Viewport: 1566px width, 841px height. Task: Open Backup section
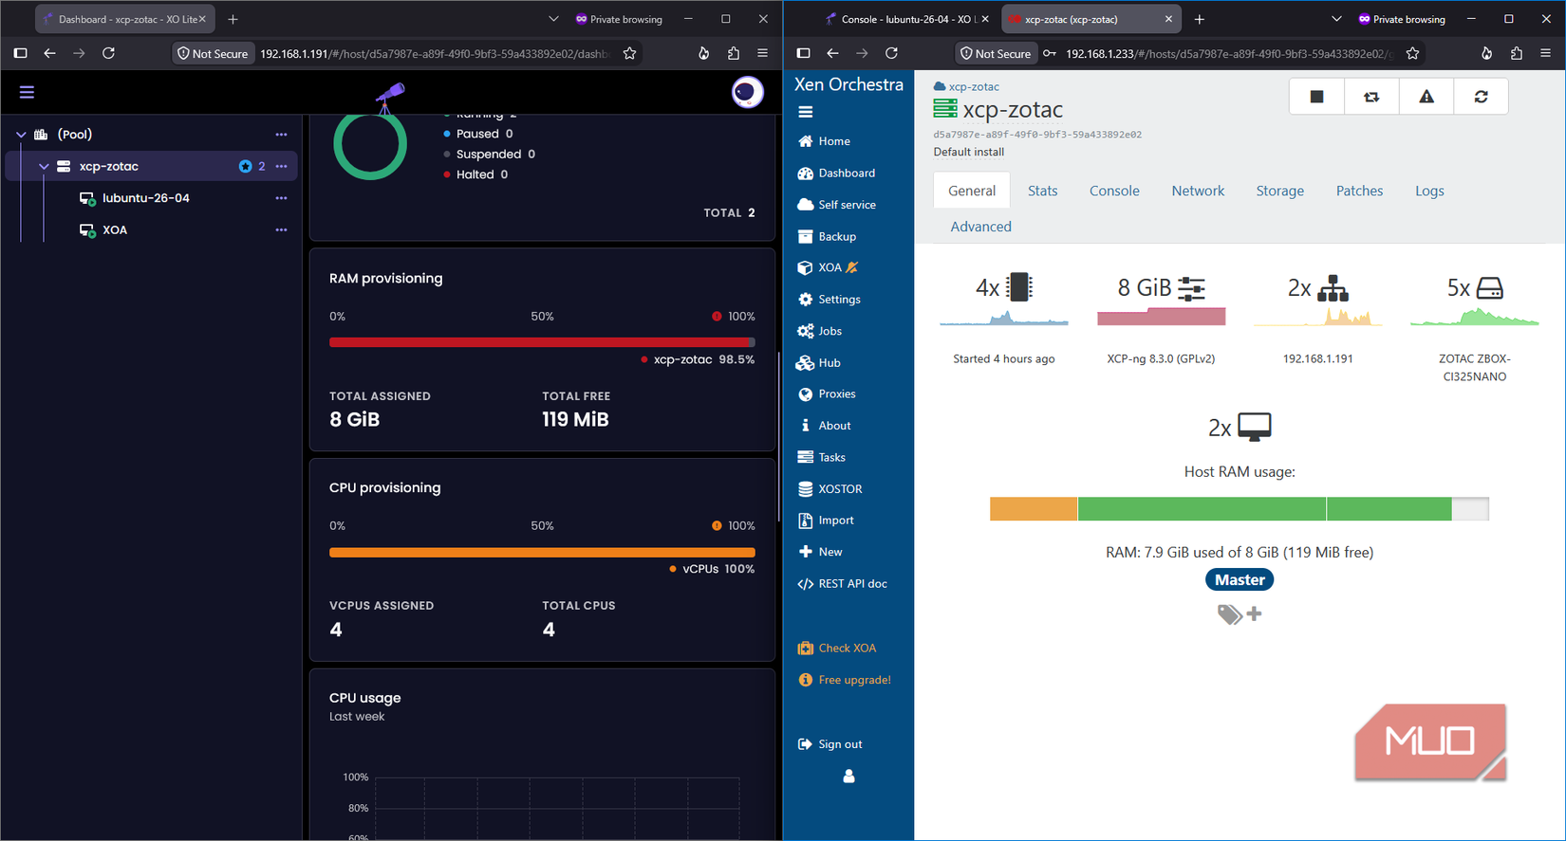click(827, 236)
